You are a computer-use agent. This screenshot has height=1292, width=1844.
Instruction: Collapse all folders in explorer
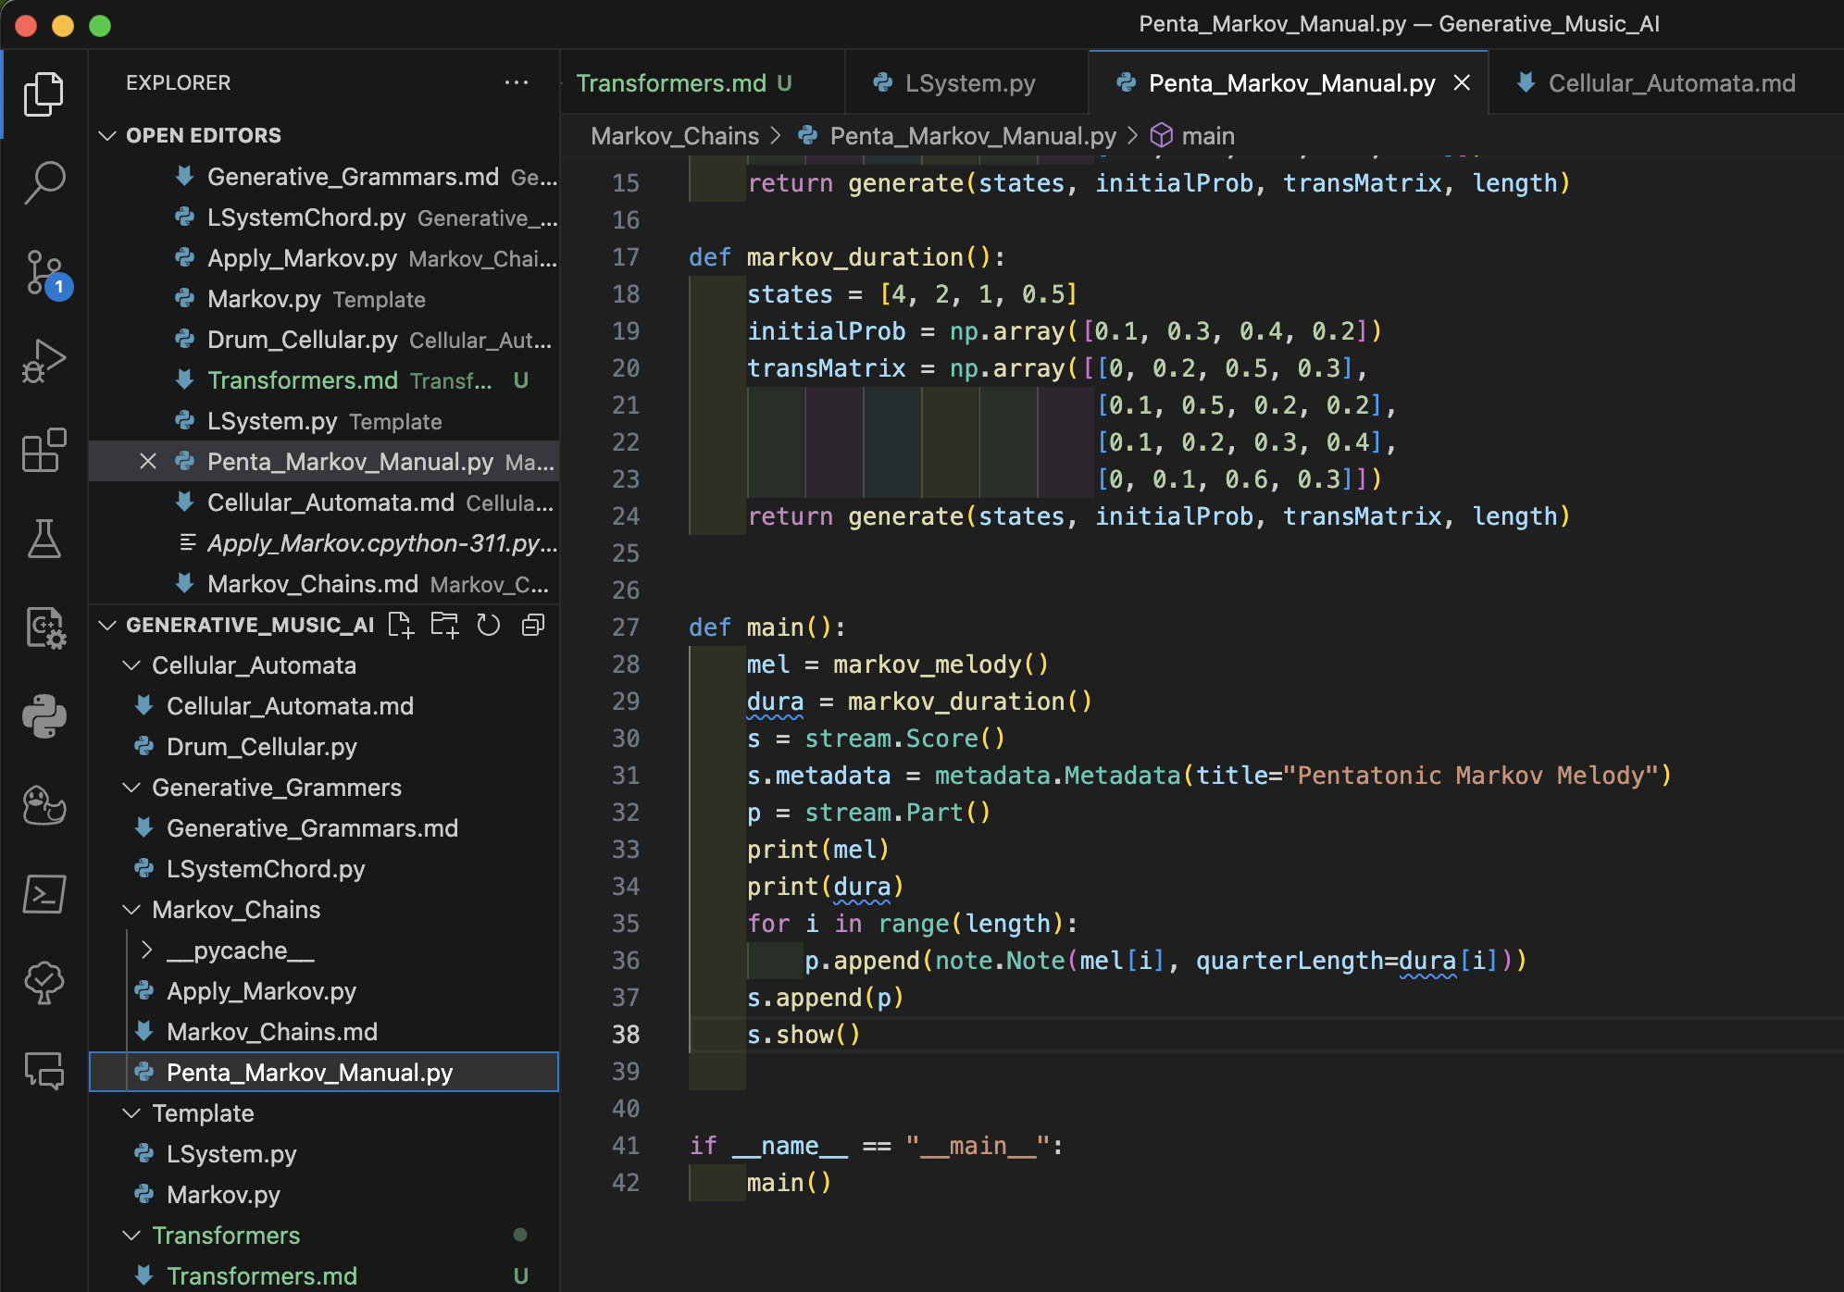(533, 625)
